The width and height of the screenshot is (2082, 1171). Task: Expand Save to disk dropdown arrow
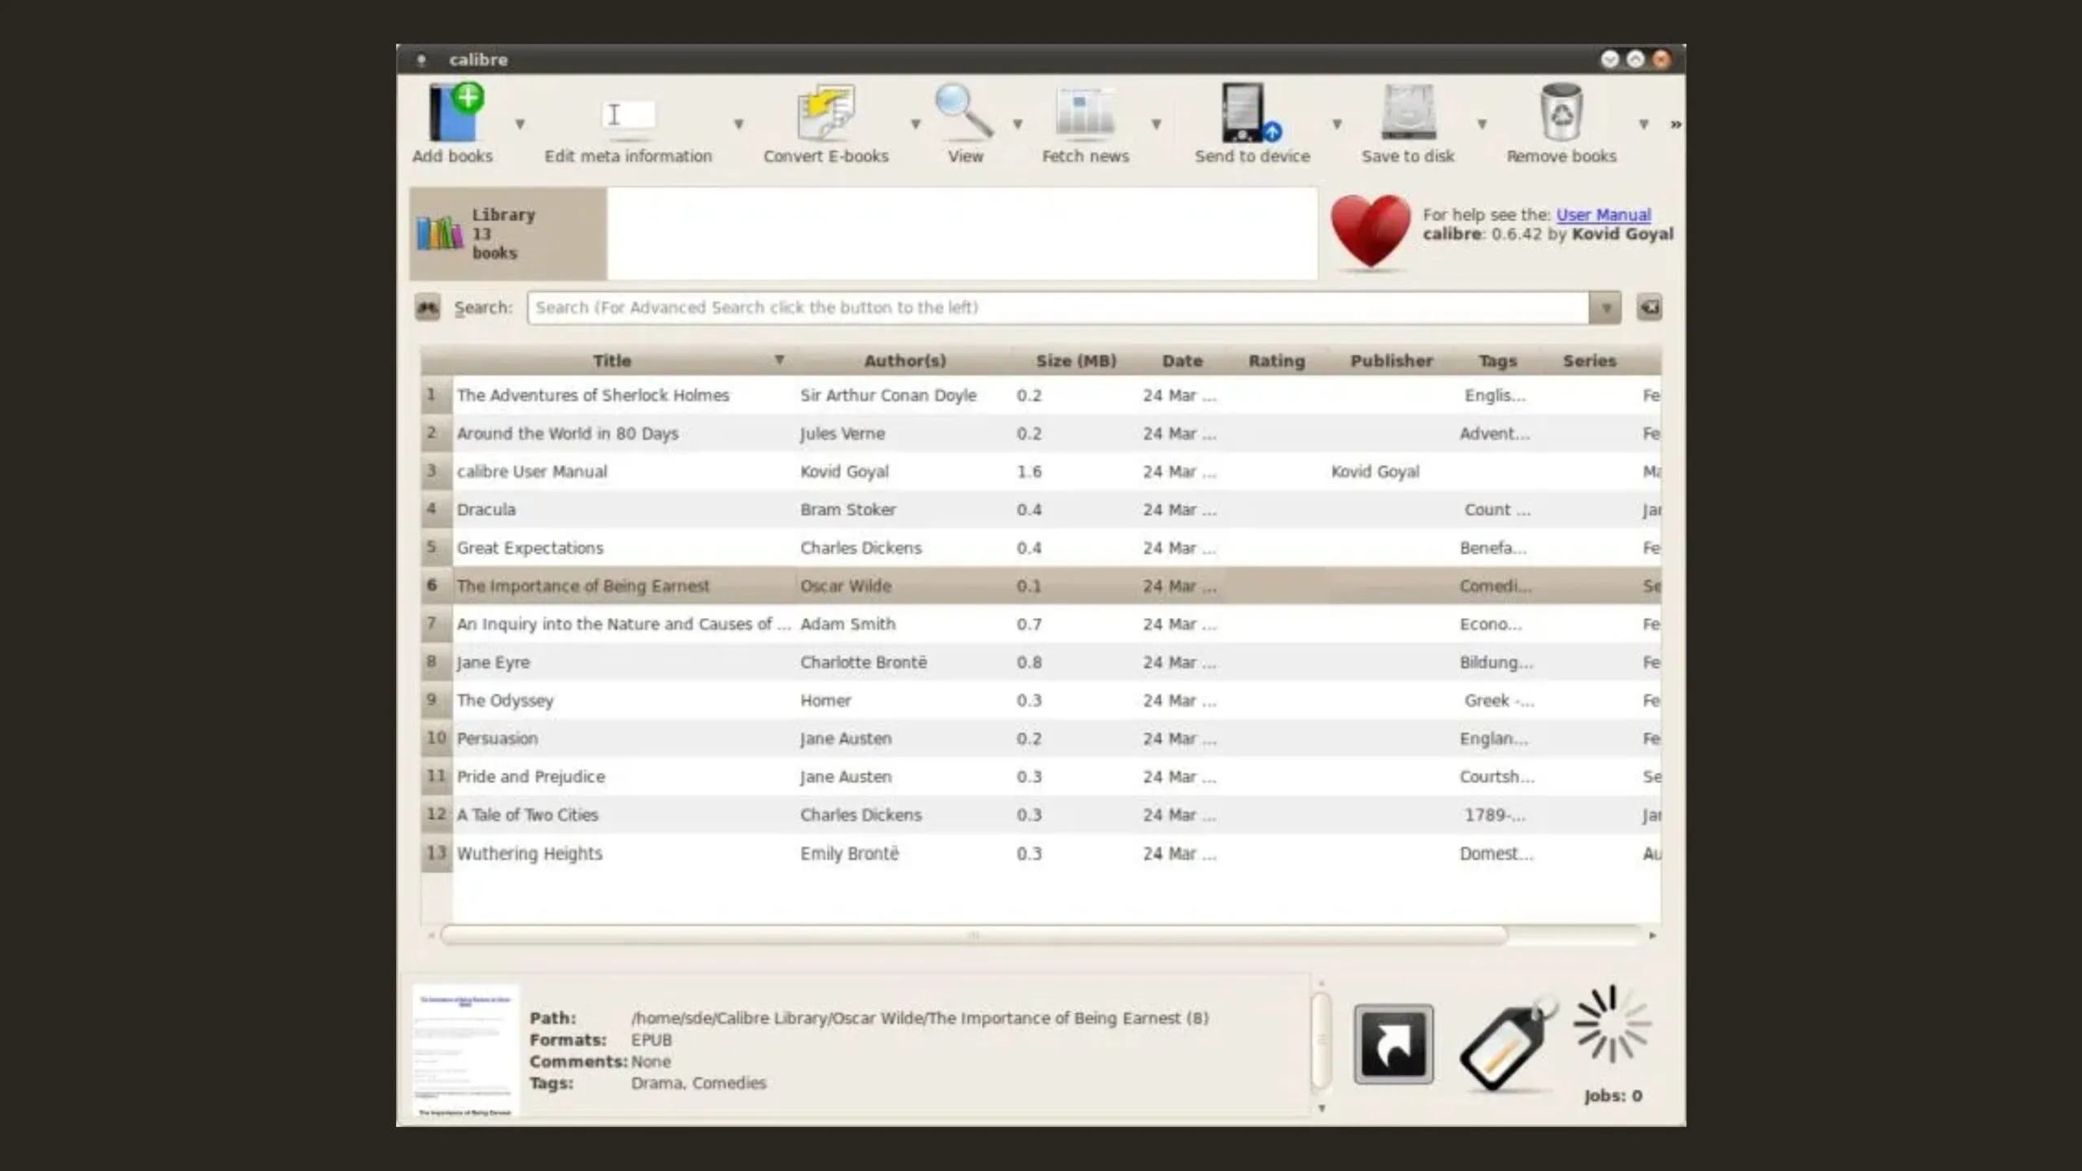point(1482,124)
